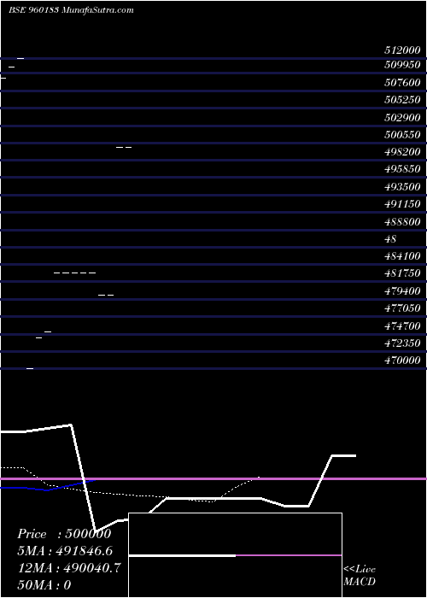Viewport: 427px width, 598px height.
Task: Select the 493500 price axis label
Action: (x=402, y=187)
